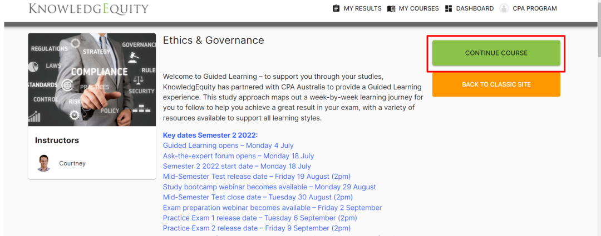Click the KnowledgEquity logo
Viewport: 601px width, 236px height.
(x=88, y=9)
